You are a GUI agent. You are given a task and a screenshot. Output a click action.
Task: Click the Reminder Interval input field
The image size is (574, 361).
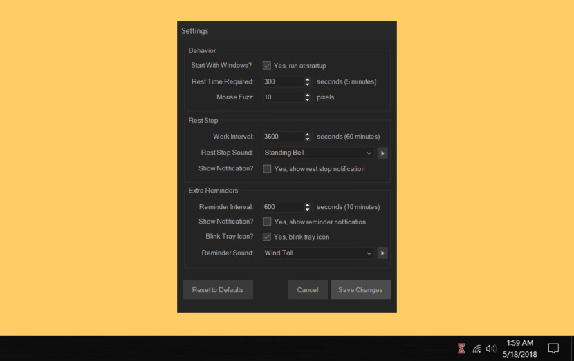(x=284, y=207)
